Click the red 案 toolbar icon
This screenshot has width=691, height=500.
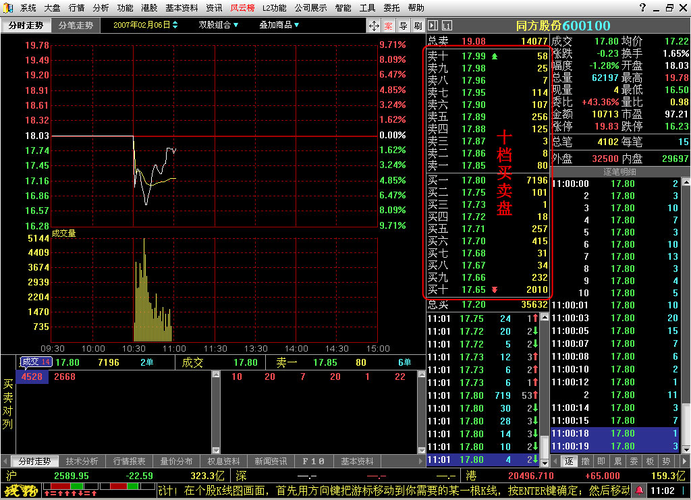(x=388, y=26)
